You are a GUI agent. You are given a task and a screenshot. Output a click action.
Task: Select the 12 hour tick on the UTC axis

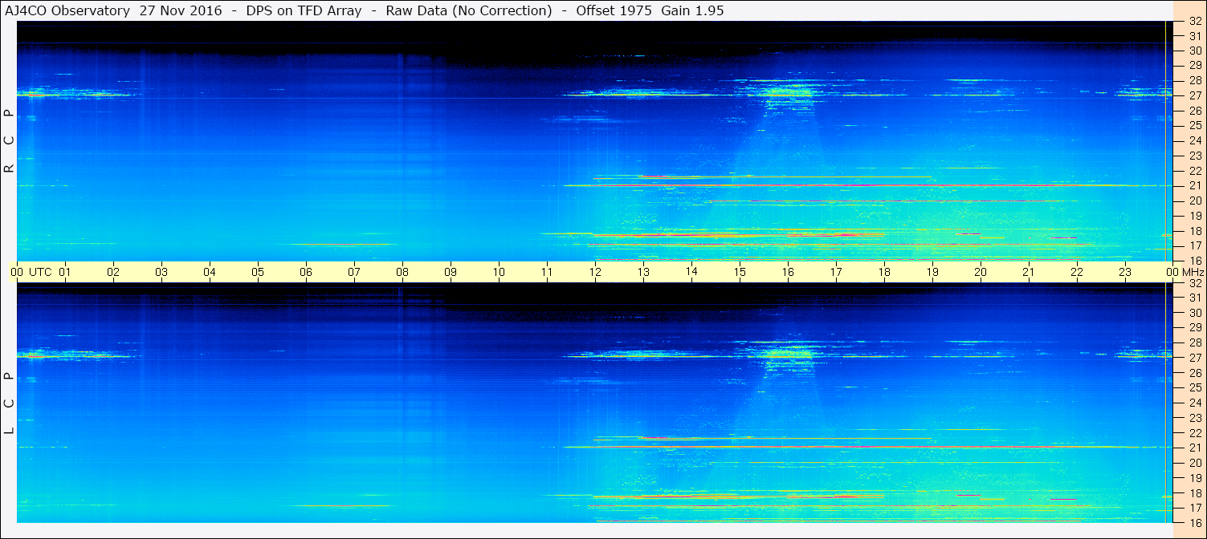coord(595,272)
